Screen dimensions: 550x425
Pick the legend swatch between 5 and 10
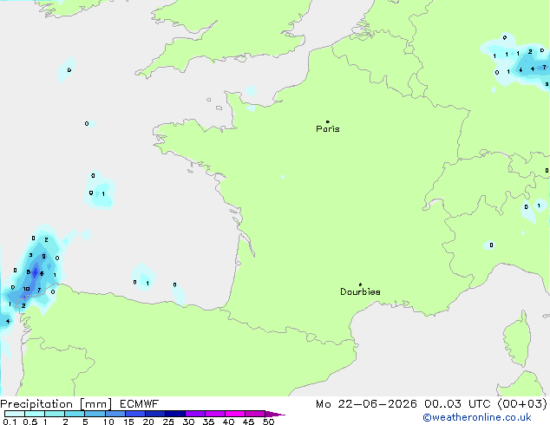pyautogui.click(x=95, y=414)
